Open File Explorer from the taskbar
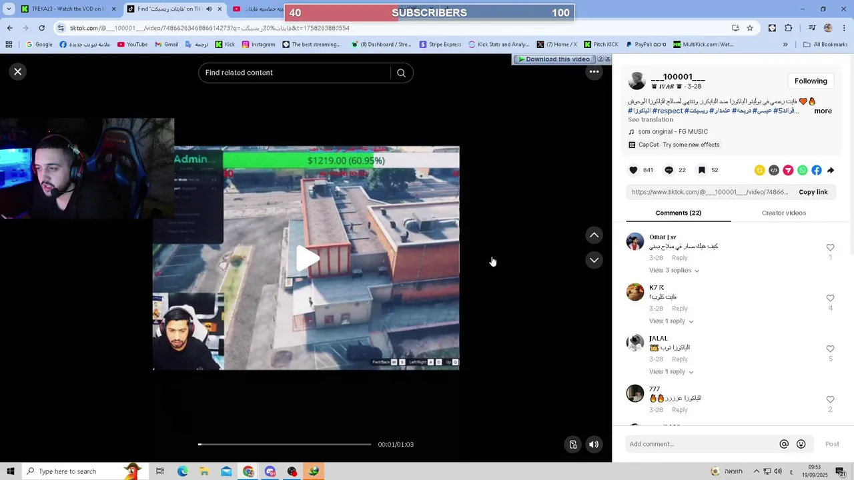Viewport: 854px width, 480px height. click(204, 471)
